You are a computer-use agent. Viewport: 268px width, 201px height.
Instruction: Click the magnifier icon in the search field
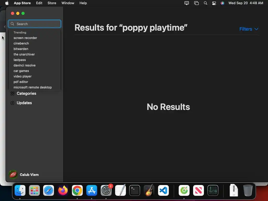tap(12, 24)
